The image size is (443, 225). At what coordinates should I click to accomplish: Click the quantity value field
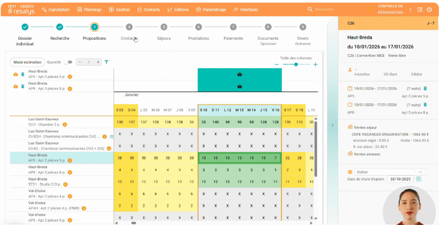(89, 62)
